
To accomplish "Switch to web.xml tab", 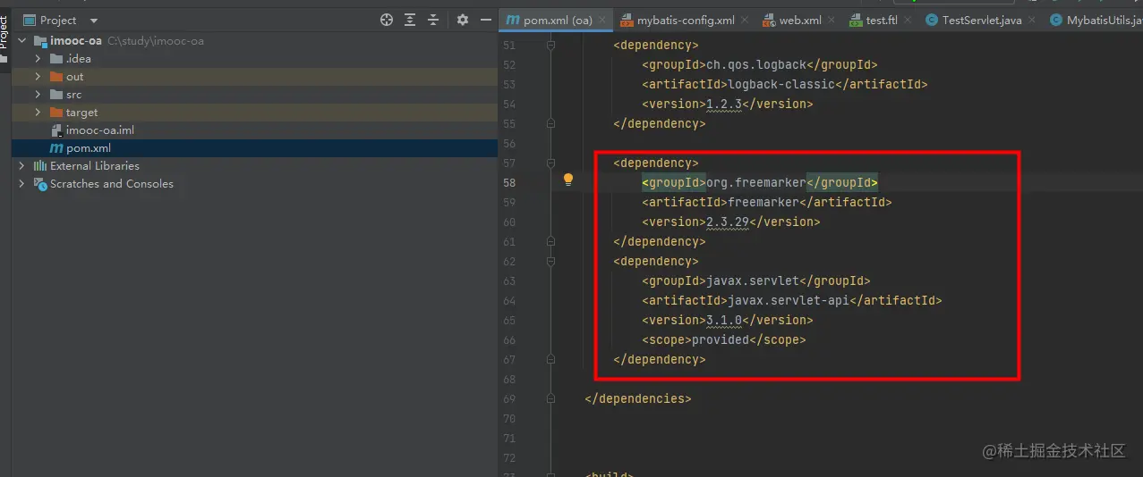I will pyautogui.click(x=799, y=21).
